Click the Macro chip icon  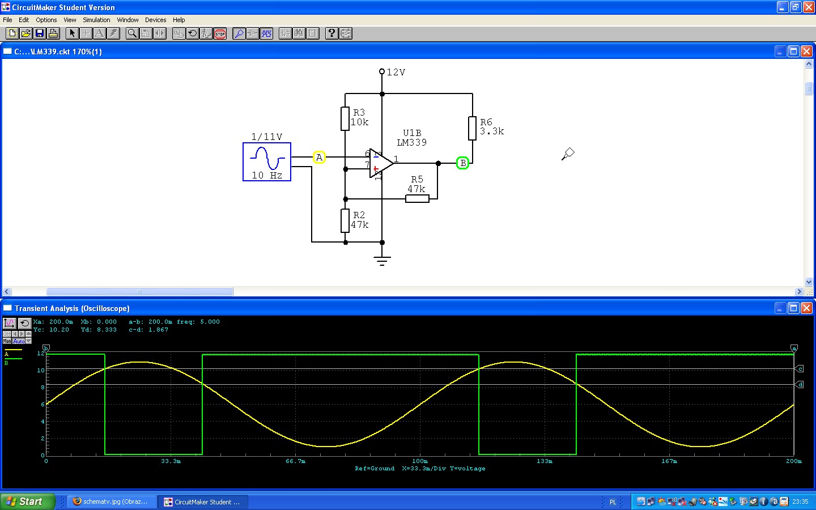[313, 33]
